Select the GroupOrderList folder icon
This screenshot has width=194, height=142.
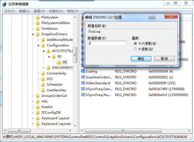pyautogui.click(x=38, y=96)
